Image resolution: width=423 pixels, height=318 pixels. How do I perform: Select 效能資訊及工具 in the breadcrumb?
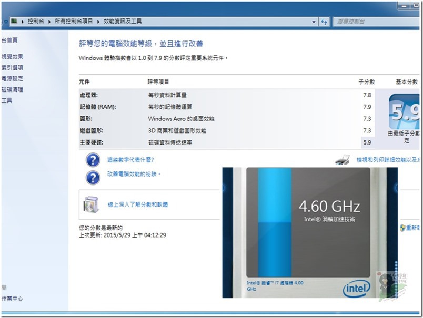[123, 21]
